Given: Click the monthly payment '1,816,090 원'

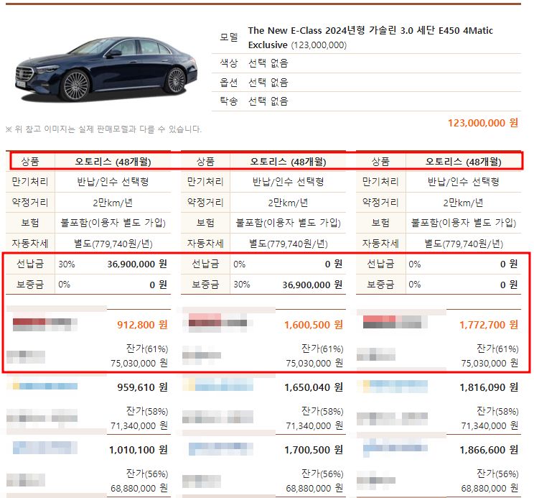Looking at the screenshot, I should coord(489,387).
